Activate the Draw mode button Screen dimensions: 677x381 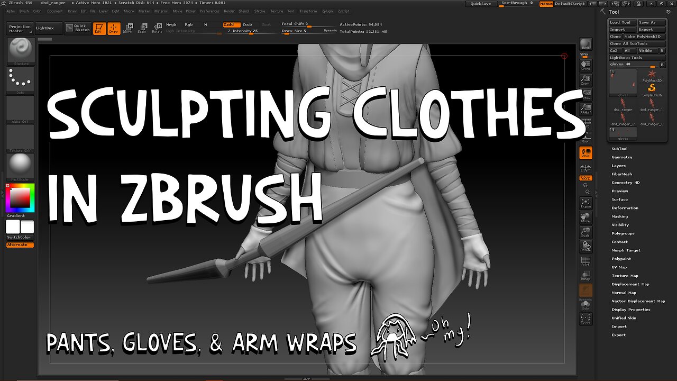[114, 29]
